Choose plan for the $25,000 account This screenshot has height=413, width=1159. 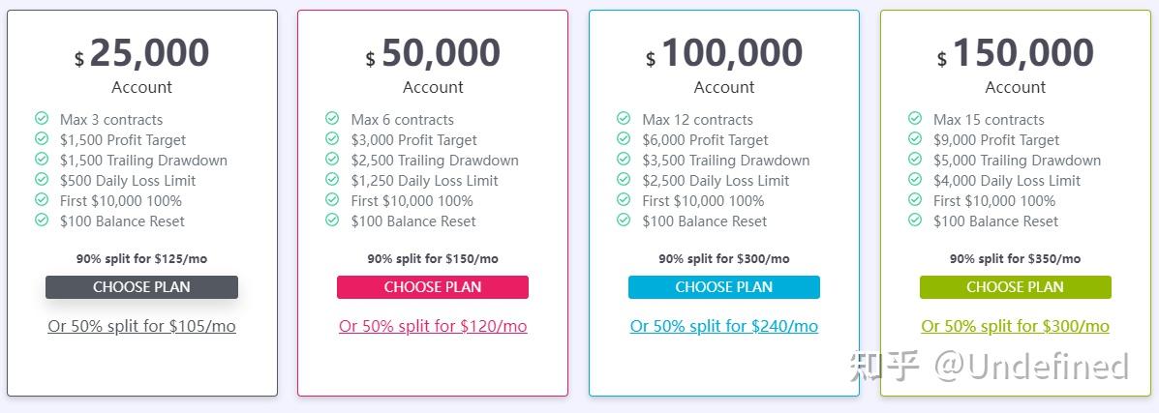coord(142,287)
